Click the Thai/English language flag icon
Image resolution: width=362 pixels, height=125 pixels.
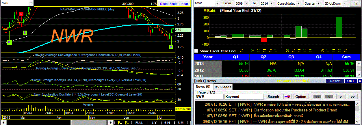click(x=287, y=96)
